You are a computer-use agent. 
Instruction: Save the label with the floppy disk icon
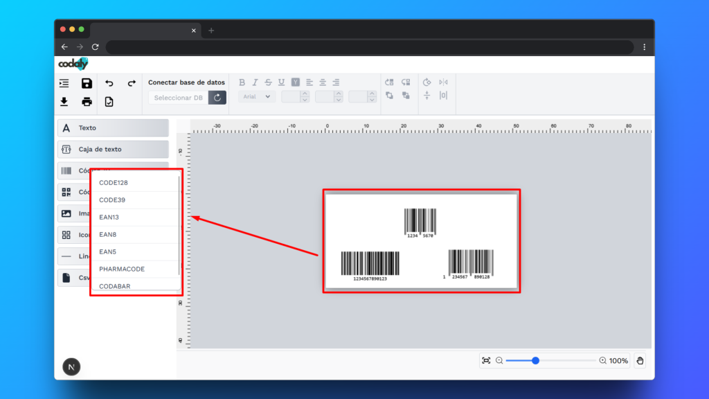click(x=87, y=83)
